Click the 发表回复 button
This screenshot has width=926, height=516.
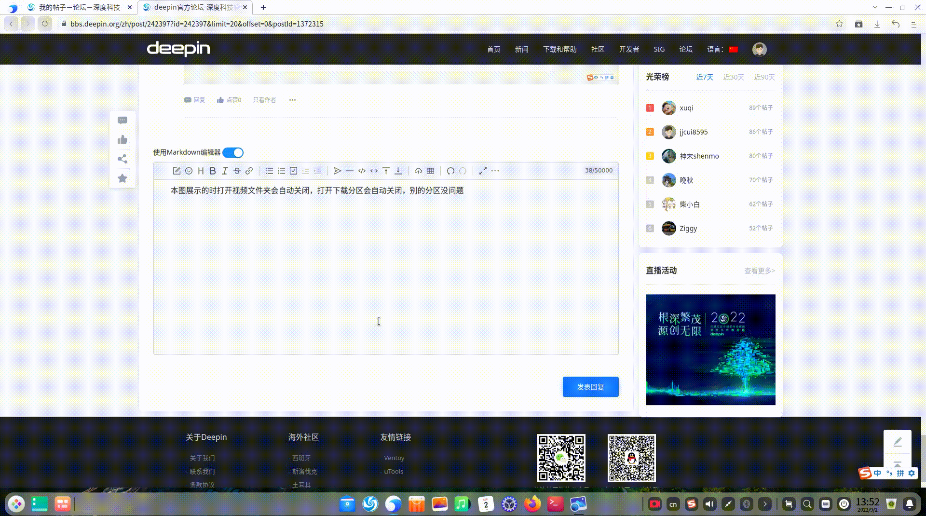click(590, 386)
